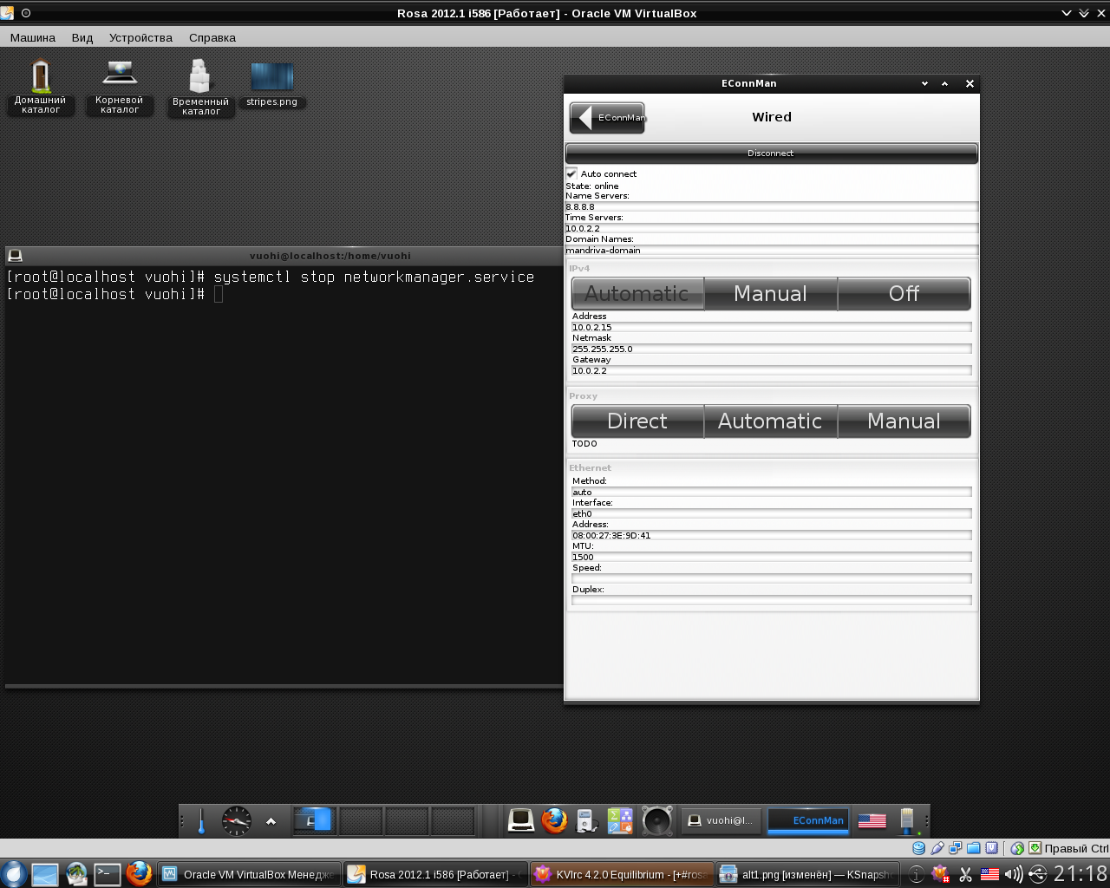Screen dimensions: 1110x888
Task: Click the Ethernet Method field auto
Action: click(x=772, y=493)
